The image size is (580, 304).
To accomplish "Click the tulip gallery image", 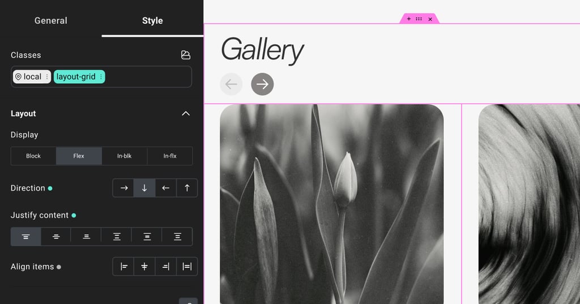I will pos(331,204).
